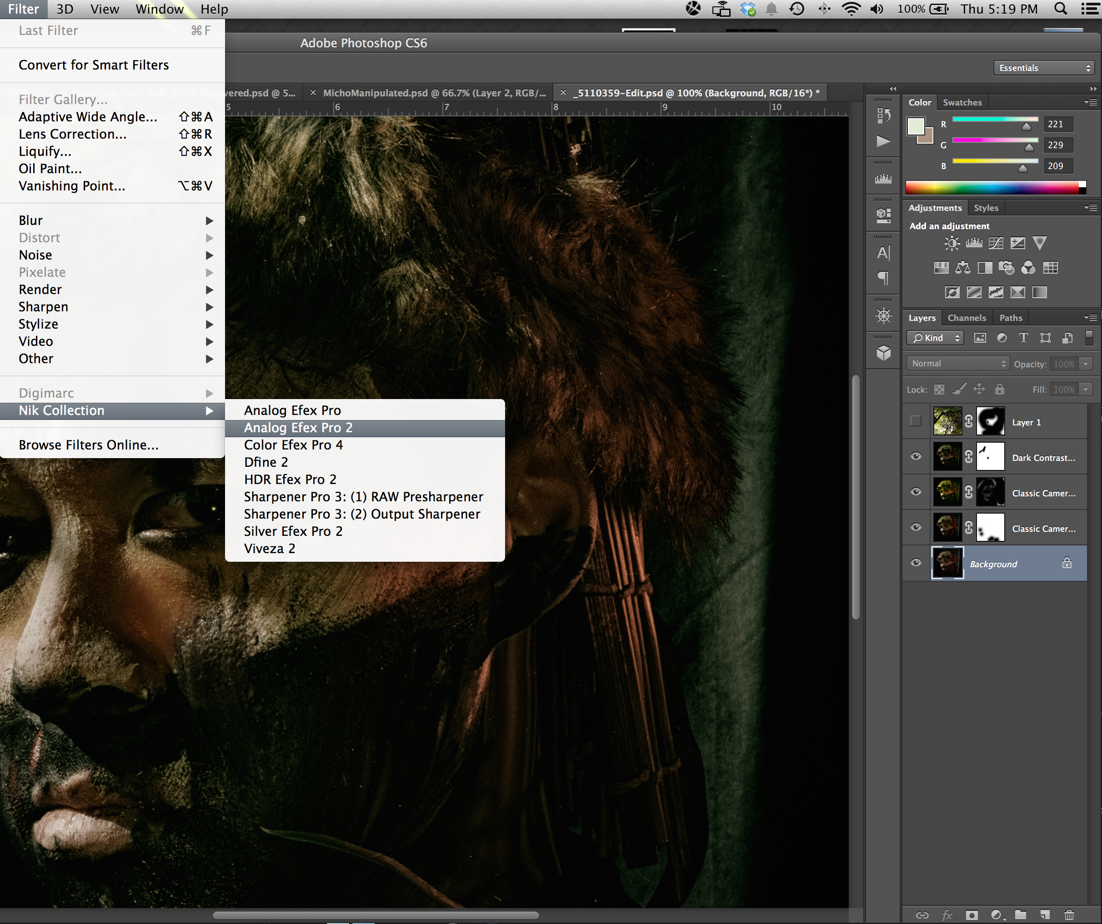Screen dimensions: 1102x924
Task: Choose Color Efex Pro 4
Action: pos(365,445)
